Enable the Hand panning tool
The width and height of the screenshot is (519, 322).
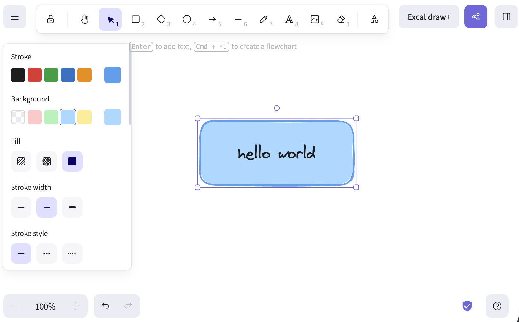point(84,19)
